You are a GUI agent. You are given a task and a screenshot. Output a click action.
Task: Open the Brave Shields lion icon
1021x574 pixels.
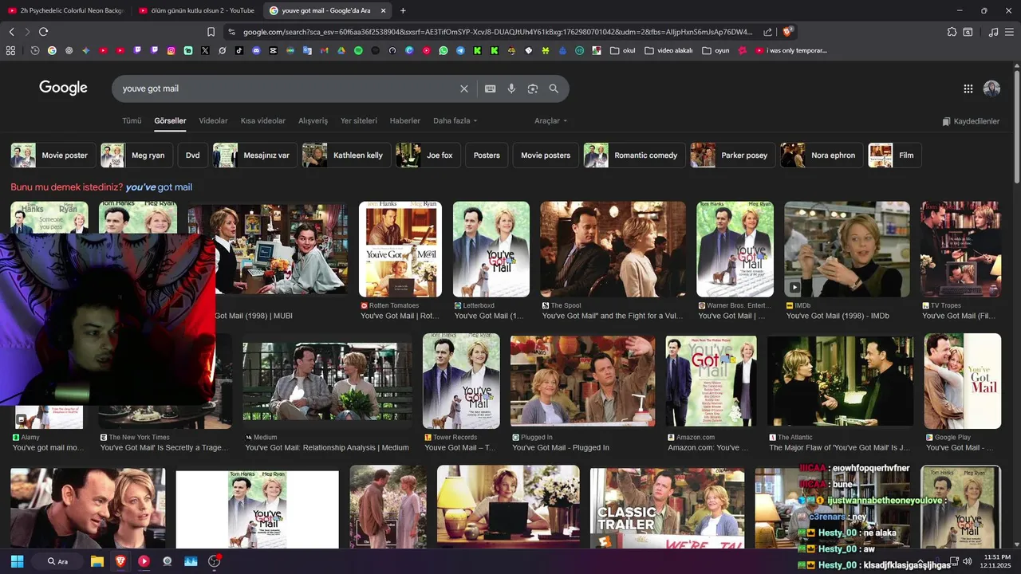point(788,32)
